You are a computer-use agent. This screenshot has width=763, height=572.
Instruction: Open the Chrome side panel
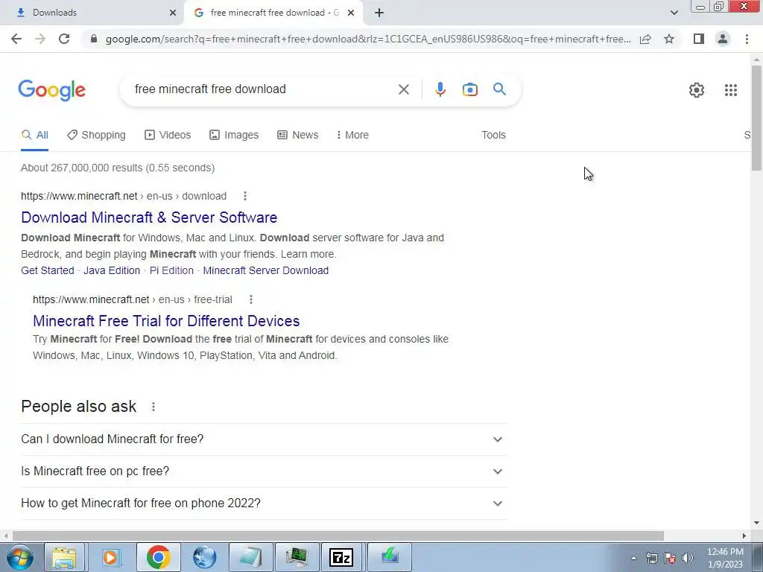[699, 39]
